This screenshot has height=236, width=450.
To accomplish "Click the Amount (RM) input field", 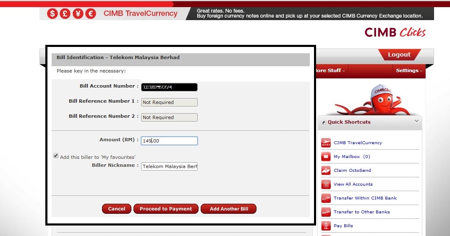I will pyautogui.click(x=169, y=141).
